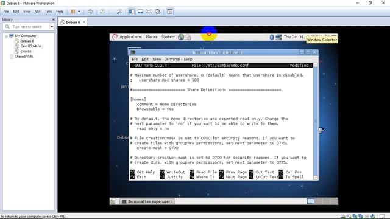Click the terminal vertical scrollbar track

click(x=316, y=121)
